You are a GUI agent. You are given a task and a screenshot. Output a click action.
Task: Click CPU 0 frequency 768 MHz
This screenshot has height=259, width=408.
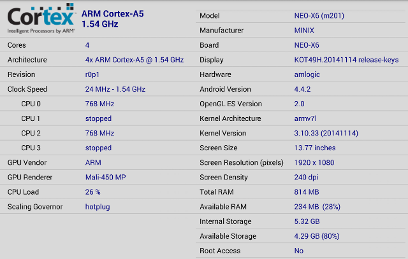tap(99, 104)
